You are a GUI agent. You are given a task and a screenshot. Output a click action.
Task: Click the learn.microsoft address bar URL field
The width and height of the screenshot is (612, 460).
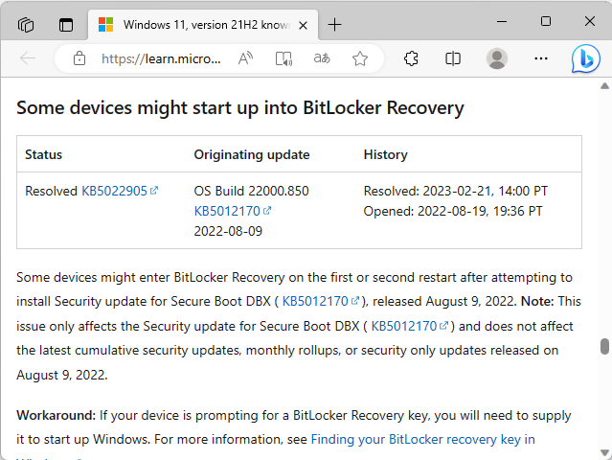tap(161, 58)
